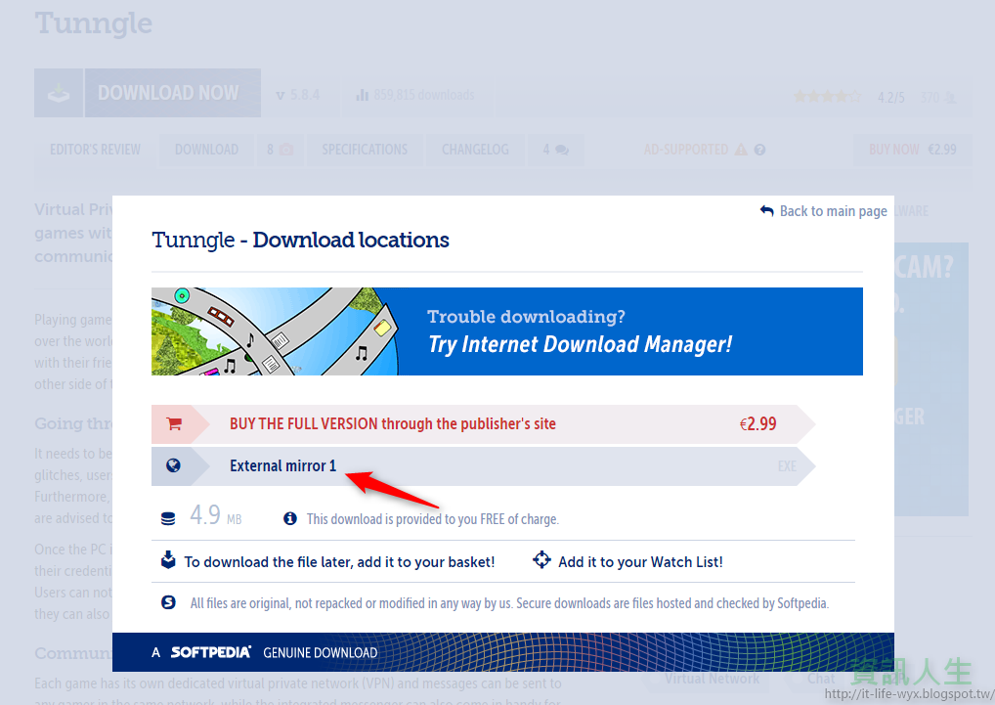Click the Virtual Network tag
The height and width of the screenshot is (705, 995).
point(712,679)
